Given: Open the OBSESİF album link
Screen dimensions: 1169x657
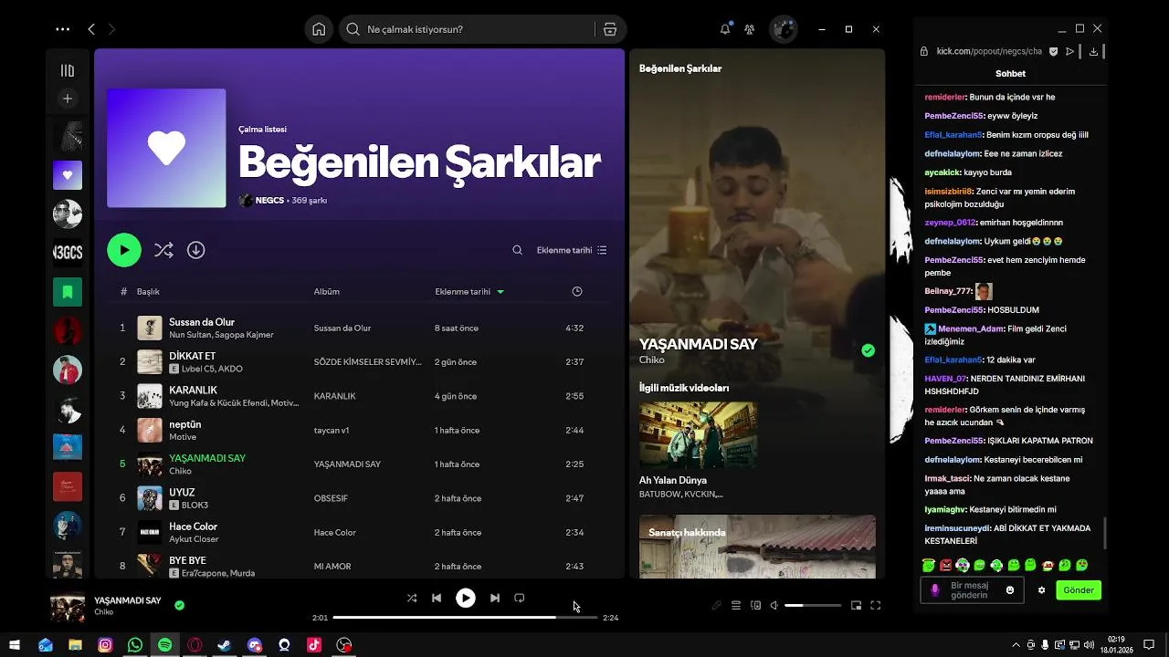Looking at the screenshot, I should 331,498.
